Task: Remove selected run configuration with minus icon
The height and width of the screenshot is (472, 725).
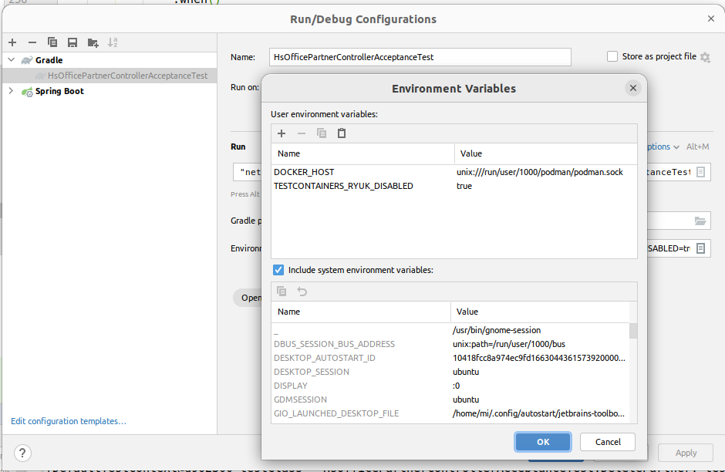Action: 32,42
